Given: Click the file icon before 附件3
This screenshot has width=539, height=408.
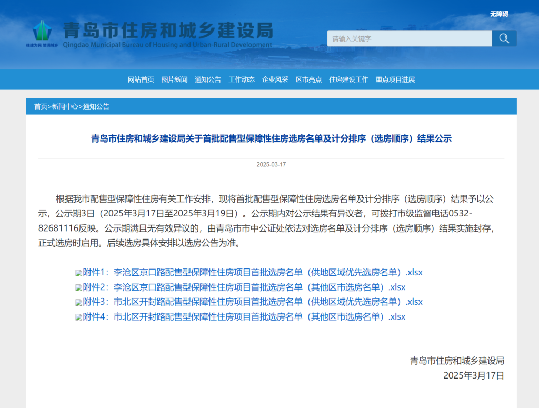Looking at the screenshot, I should tap(79, 303).
